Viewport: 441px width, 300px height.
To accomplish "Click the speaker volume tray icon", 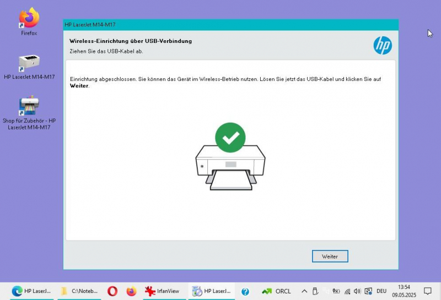I will [357, 291].
